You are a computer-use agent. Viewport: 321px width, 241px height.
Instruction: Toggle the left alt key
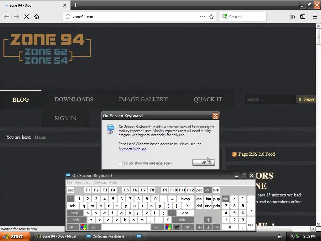click(x=94, y=227)
